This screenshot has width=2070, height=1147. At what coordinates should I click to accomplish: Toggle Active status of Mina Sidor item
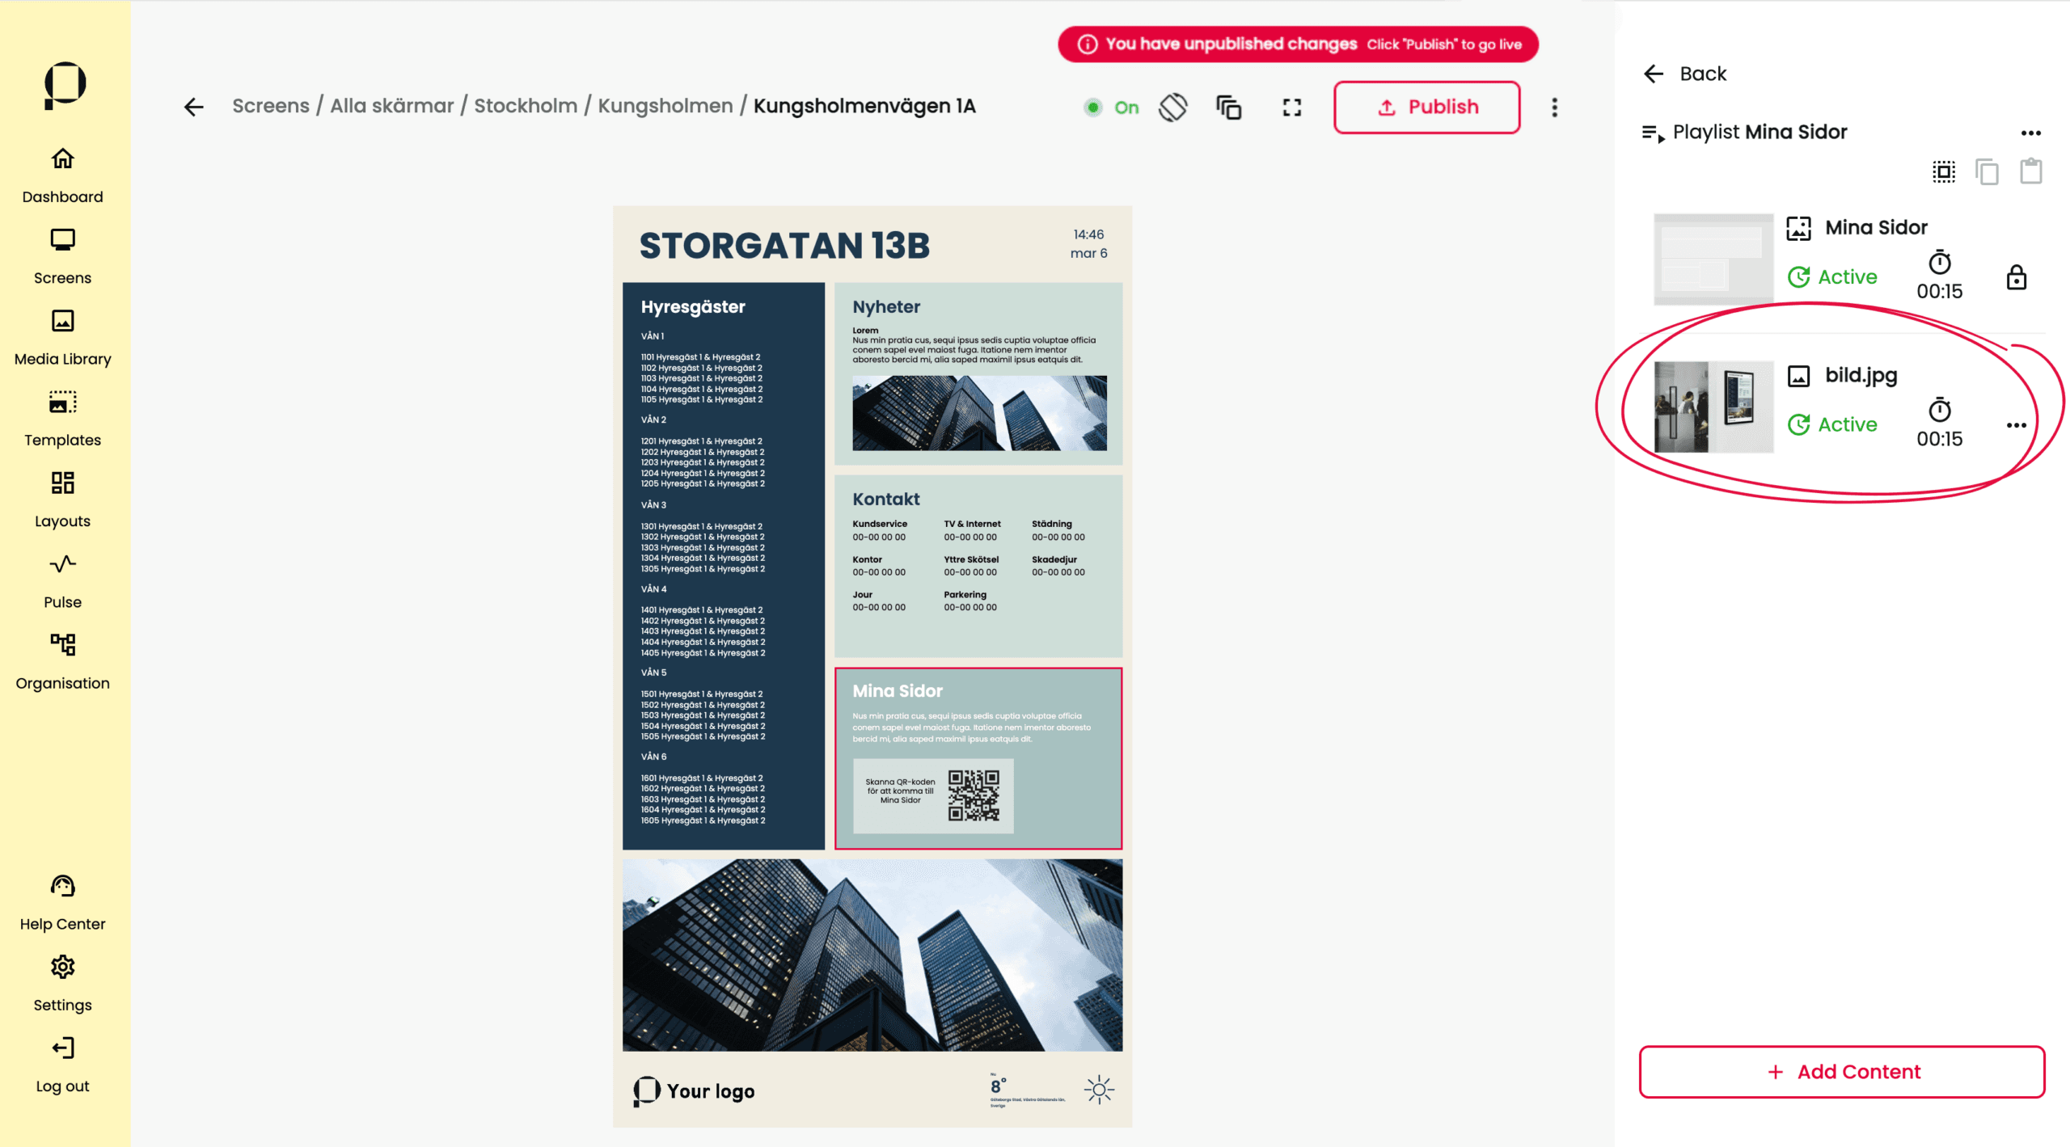point(1831,277)
